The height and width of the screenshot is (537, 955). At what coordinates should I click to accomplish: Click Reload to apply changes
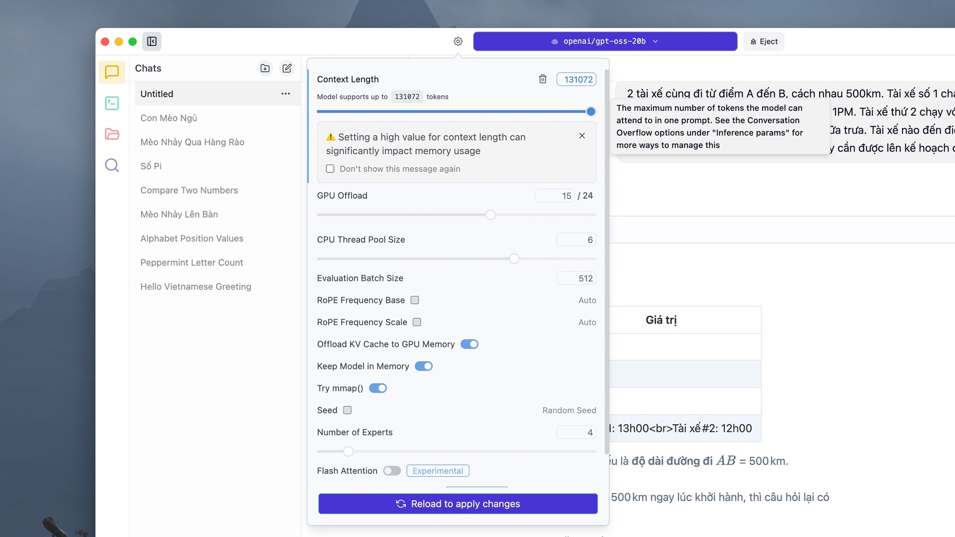[458, 504]
